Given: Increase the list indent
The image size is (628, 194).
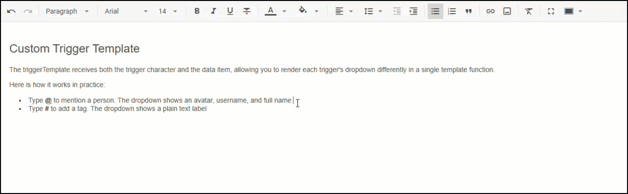Looking at the screenshot, I should coord(414,11).
